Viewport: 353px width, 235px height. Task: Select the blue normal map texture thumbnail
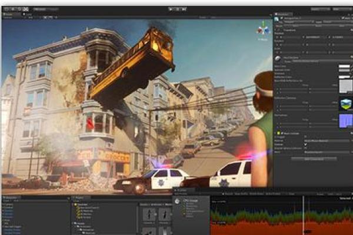(x=345, y=121)
